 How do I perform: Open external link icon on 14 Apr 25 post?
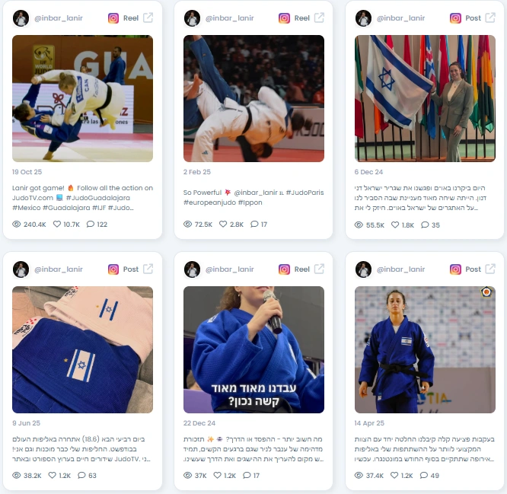490,269
